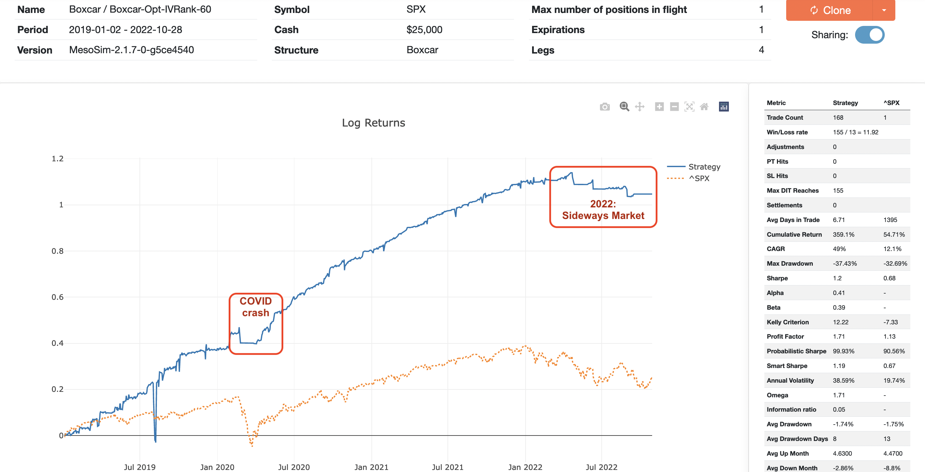Click the chart Zoom out button

click(674, 107)
